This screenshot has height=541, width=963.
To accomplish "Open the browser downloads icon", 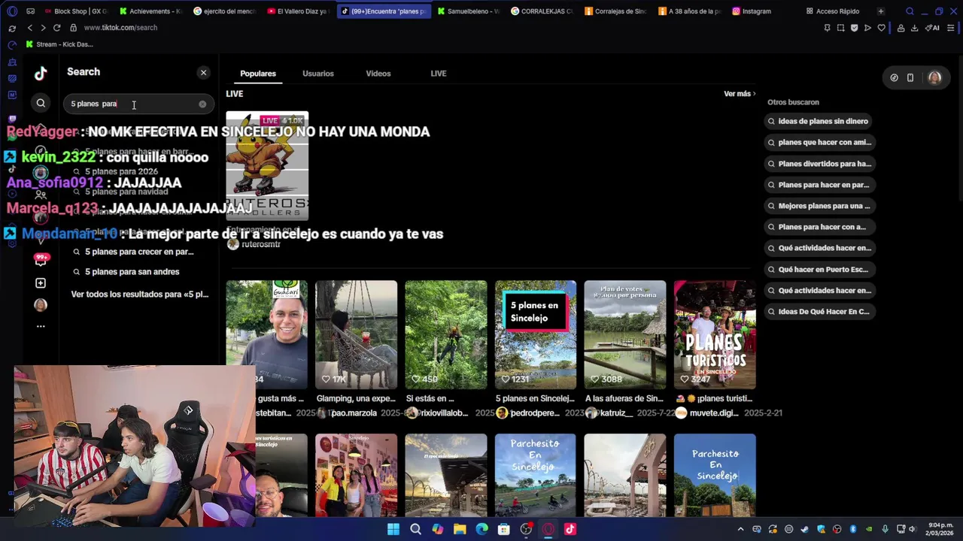I will coord(914,28).
